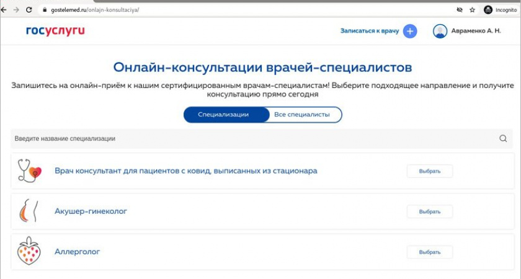Switch to the Все специалисты tab
This screenshot has width=521, height=279.
point(302,115)
